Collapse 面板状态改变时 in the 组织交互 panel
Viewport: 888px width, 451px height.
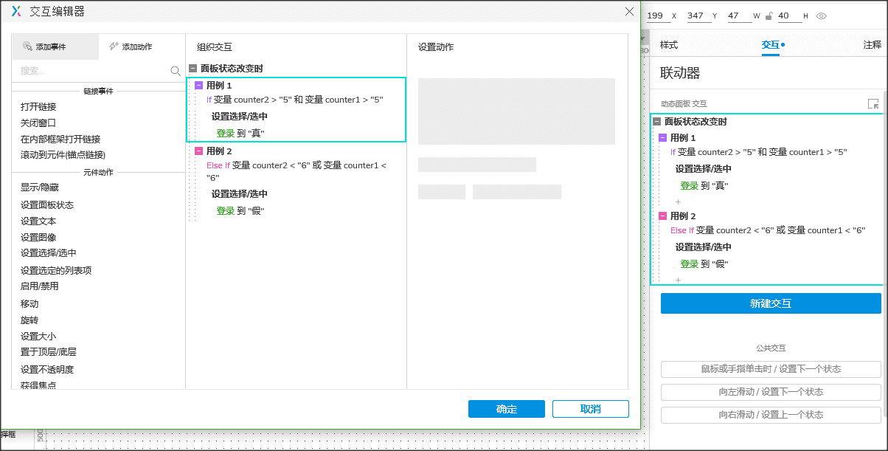coord(194,67)
